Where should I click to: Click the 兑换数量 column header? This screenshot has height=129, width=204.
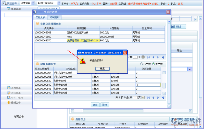pyautogui.click(x=148, y=69)
